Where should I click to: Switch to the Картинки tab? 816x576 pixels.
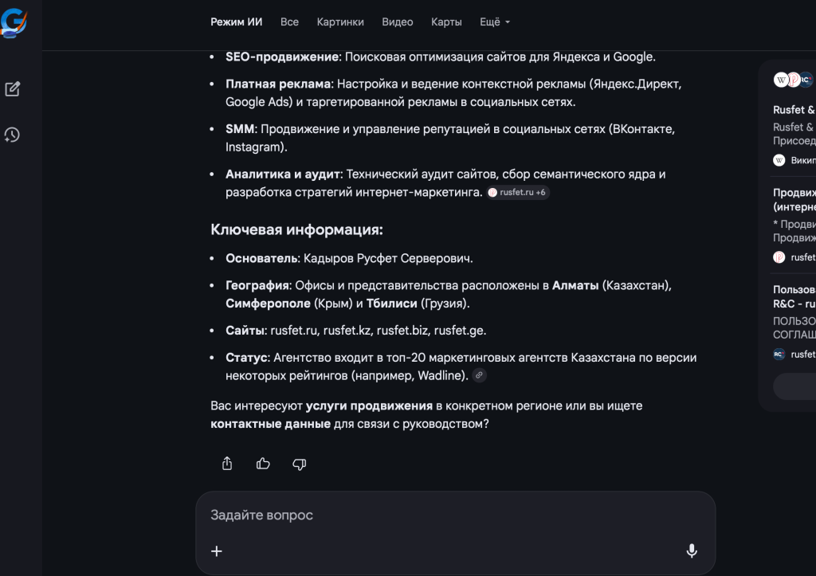click(x=340, y=22)
